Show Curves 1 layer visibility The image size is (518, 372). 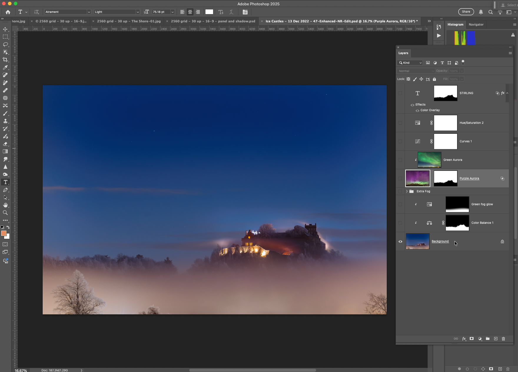pyautogui.click(x=400, y=141)
